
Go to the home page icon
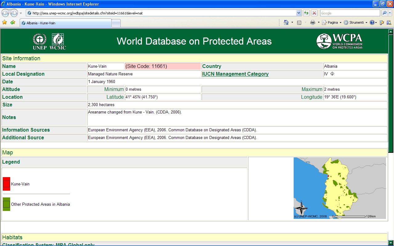[286, 22]
